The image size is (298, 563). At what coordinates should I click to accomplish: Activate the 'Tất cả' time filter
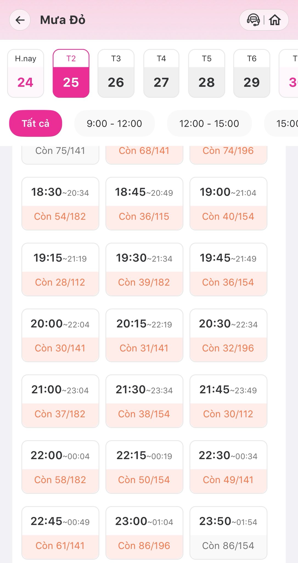pyautogui.click(x=36, y=123)
